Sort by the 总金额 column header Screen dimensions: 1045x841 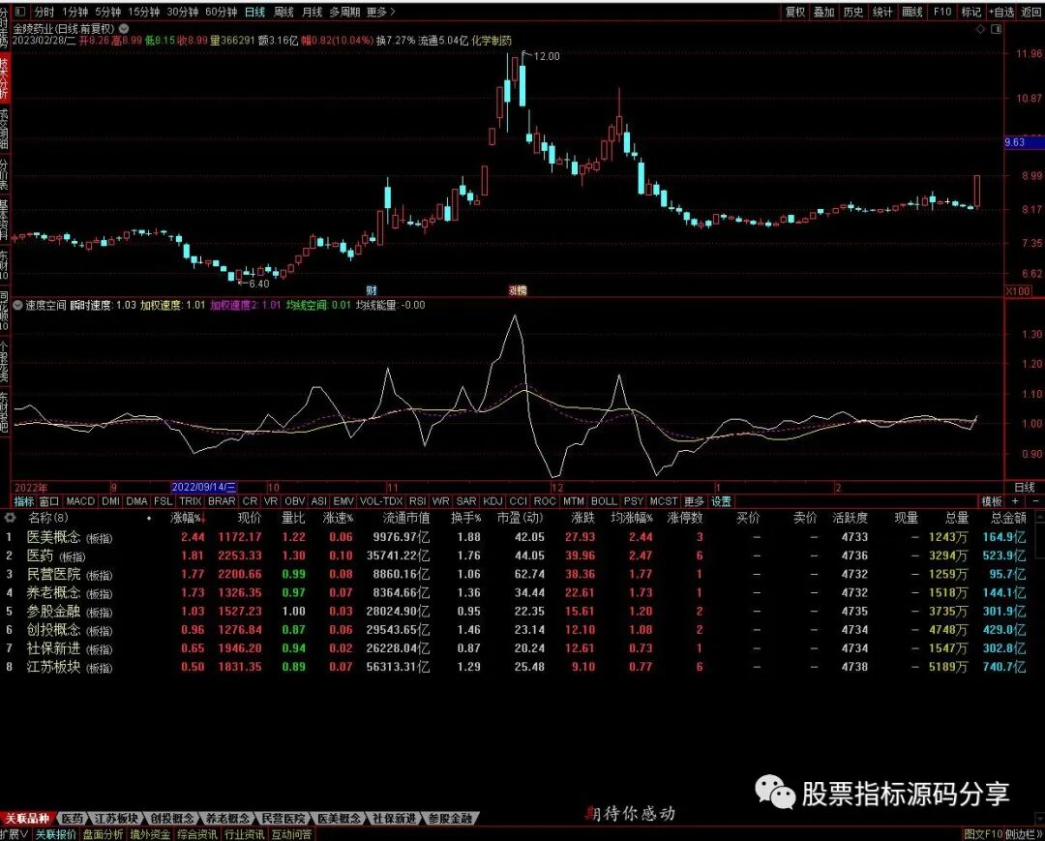click(1007, 518)
